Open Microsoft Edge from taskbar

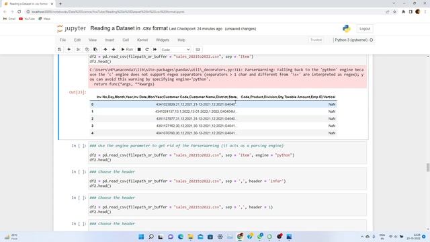[x=181, y=237]
